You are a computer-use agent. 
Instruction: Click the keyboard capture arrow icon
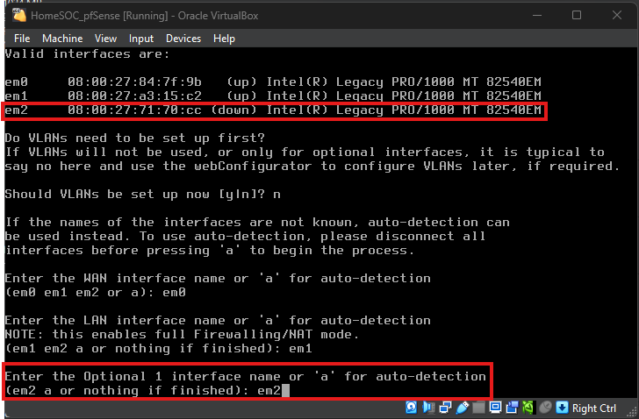tap(561, 408)
